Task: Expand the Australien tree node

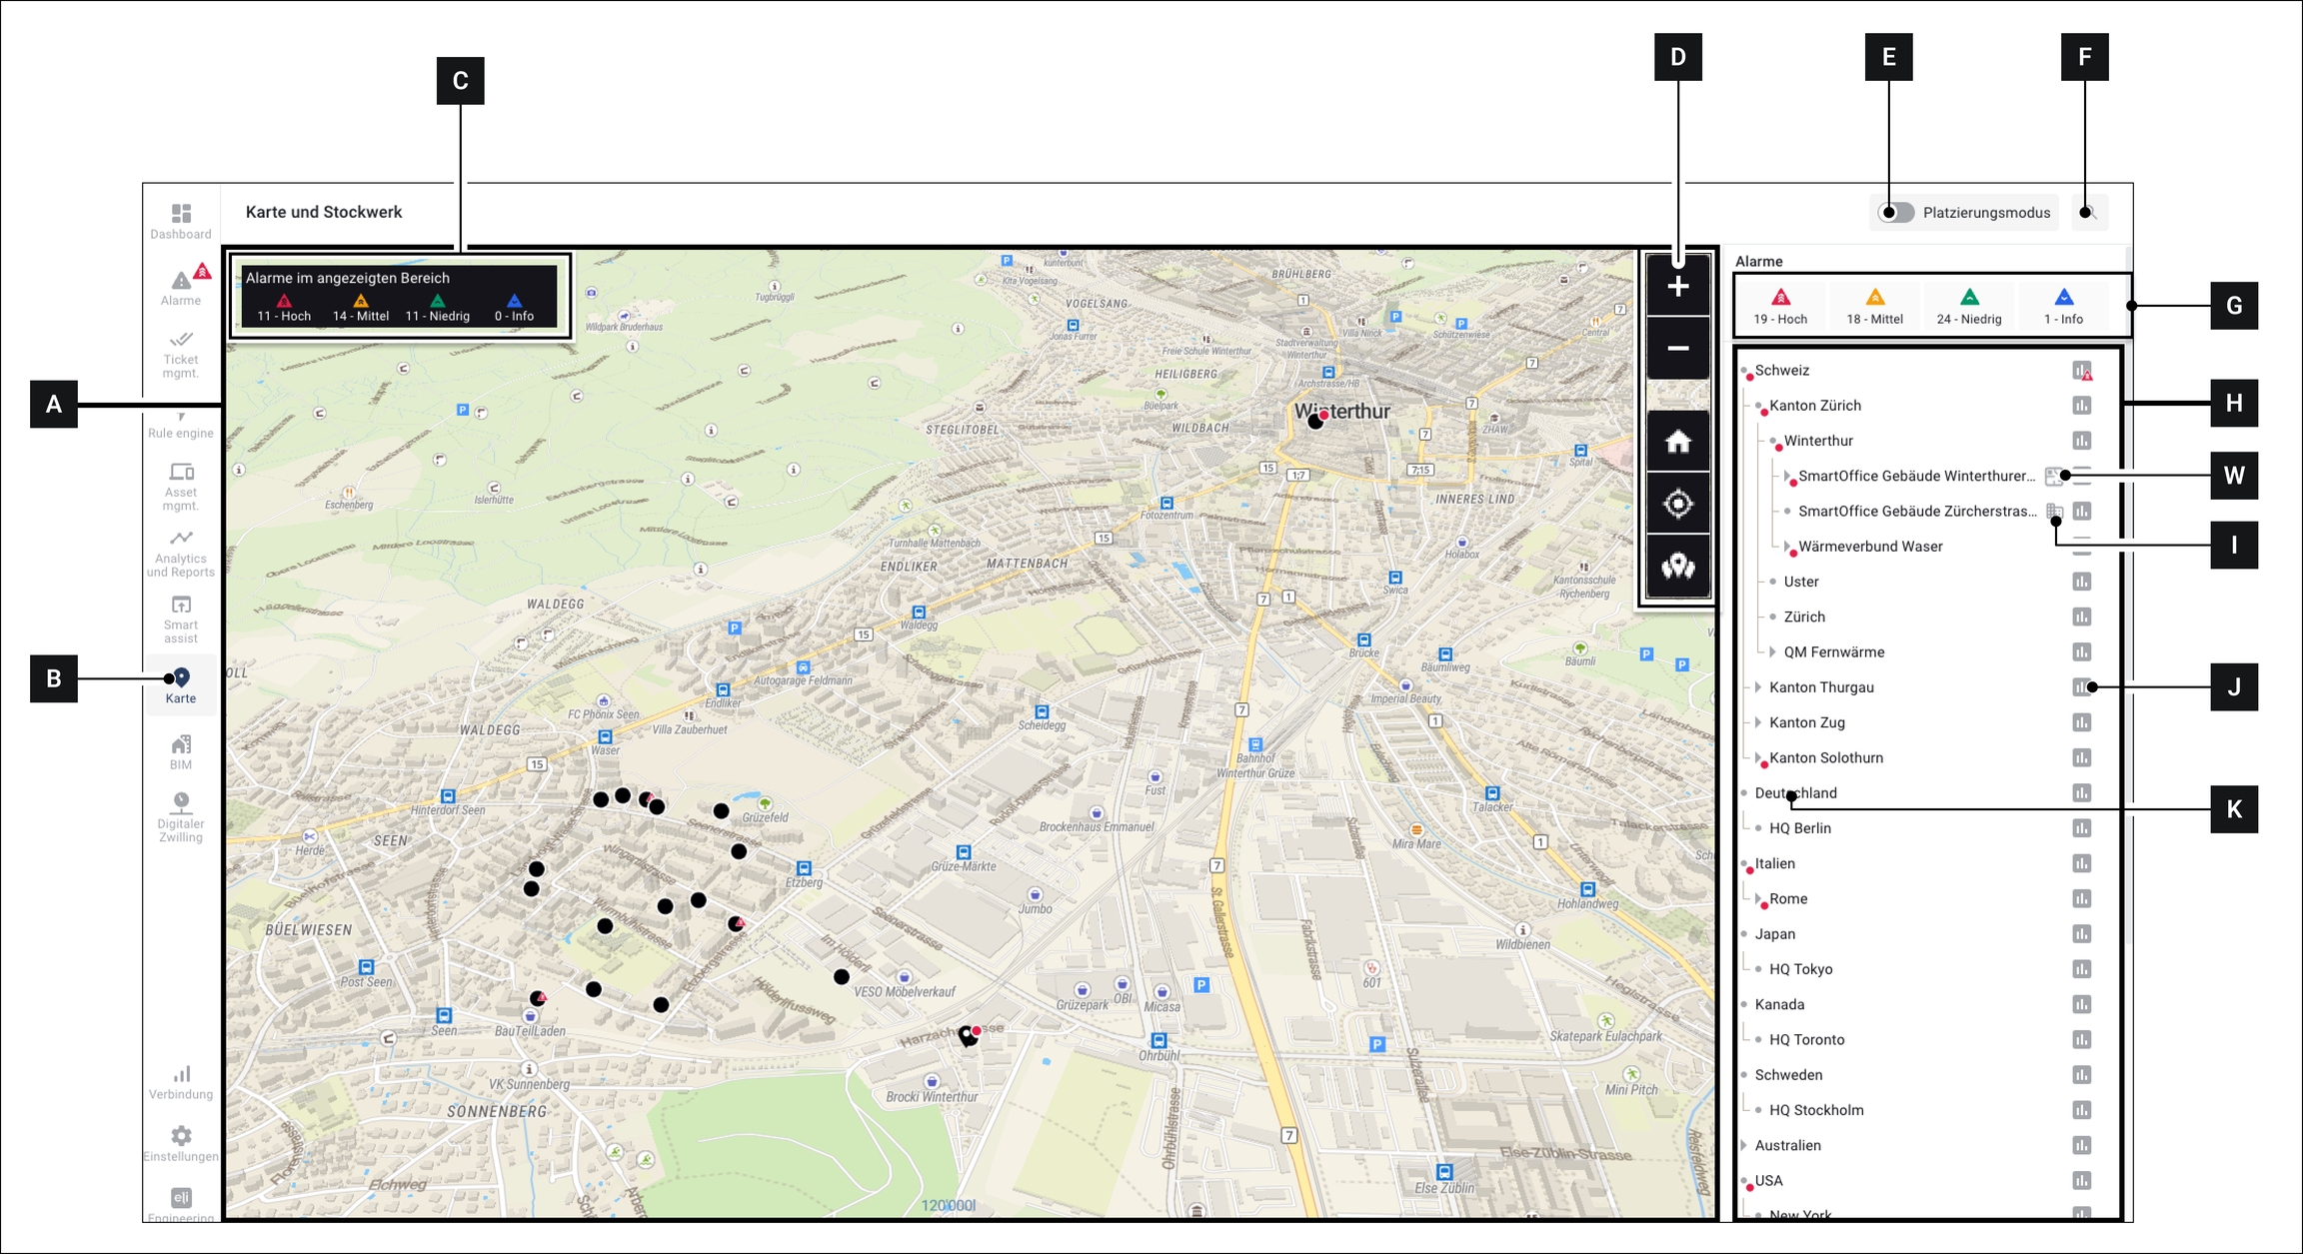Action: [1744, 1145]
